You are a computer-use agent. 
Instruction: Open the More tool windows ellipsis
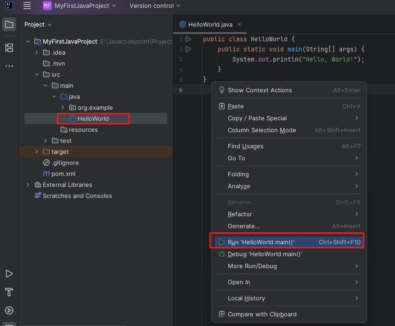point(9,66)
